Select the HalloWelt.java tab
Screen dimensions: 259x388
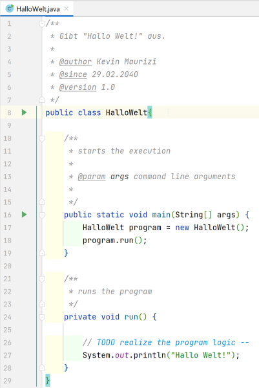point(37,8)
